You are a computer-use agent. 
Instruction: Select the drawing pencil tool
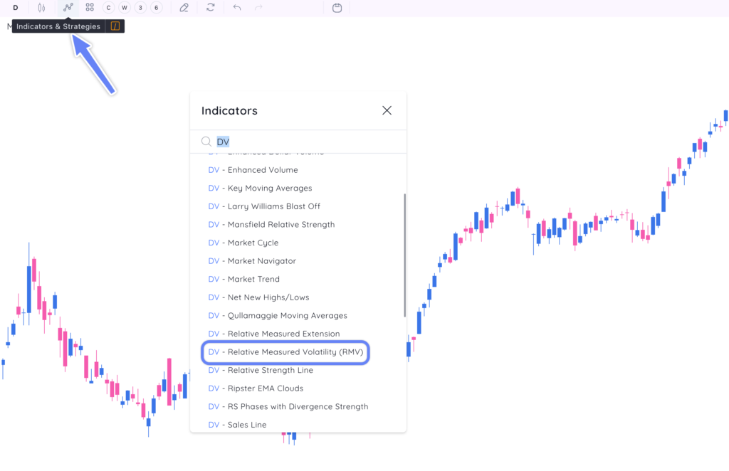pos(184,7)
